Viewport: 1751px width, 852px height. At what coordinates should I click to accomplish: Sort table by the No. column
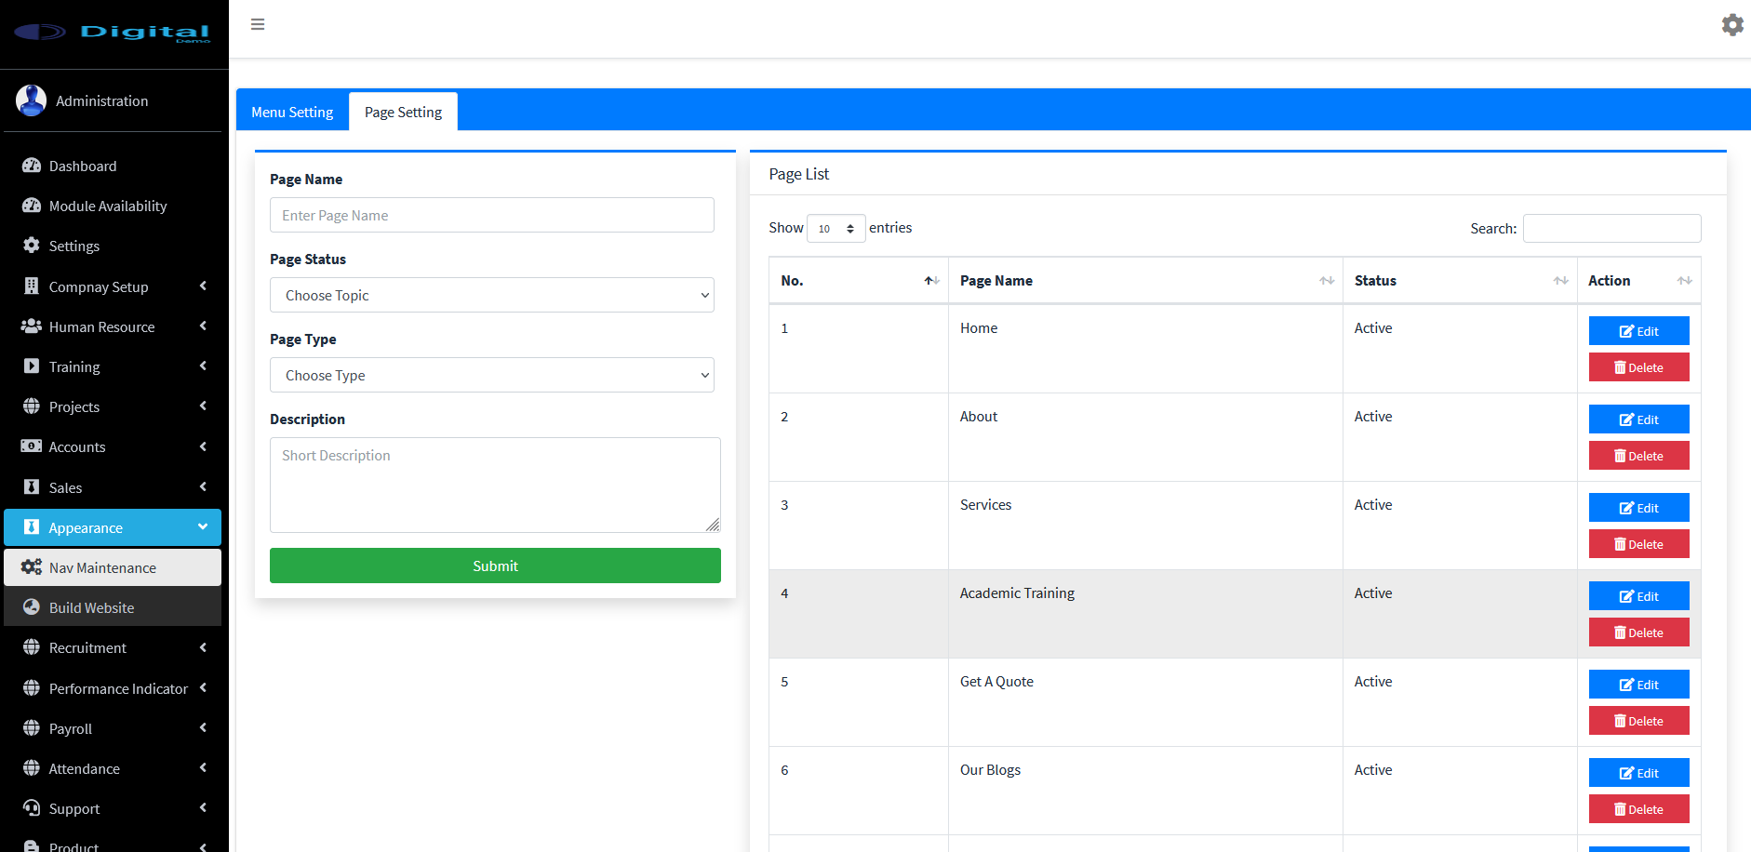coord(858,281)
